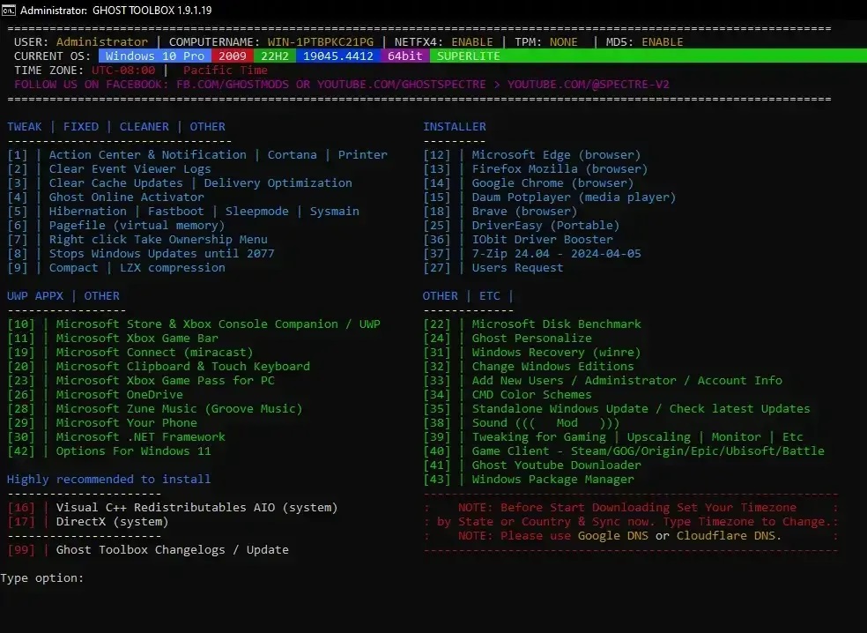Select Windows Package Manager option

[x=552, y=480]
